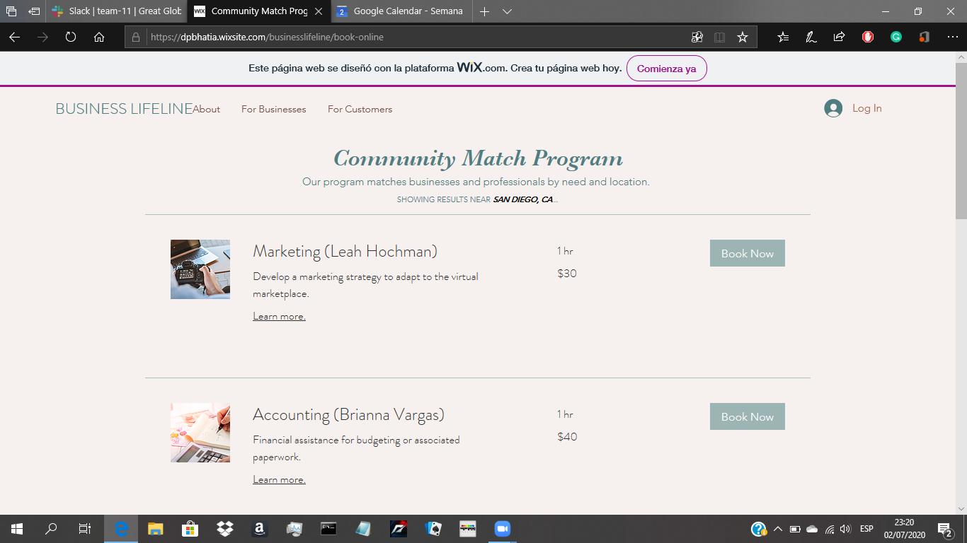Open the For Customers menu item
Image resolution: width=967 pixels, height=543 pixels.
tap(360, 109)
